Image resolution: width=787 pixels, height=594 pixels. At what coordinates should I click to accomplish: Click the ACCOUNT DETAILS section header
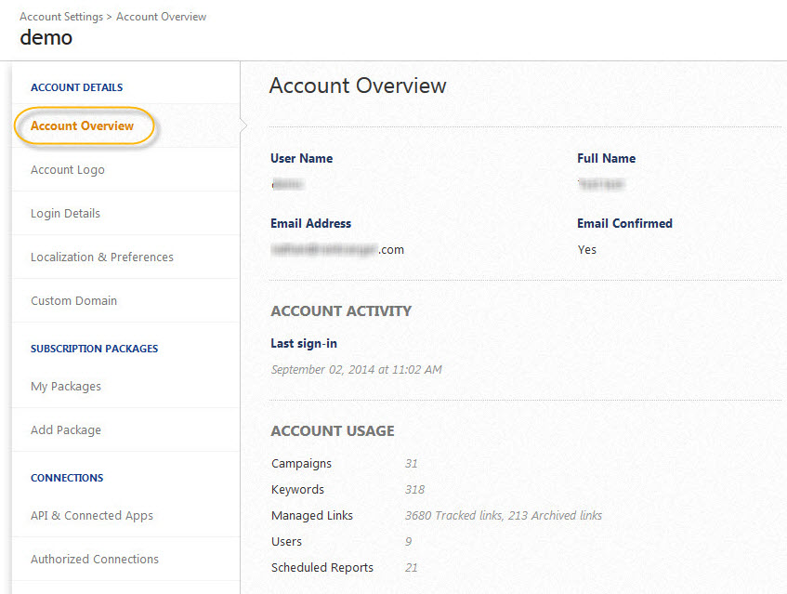coord(76,87)
